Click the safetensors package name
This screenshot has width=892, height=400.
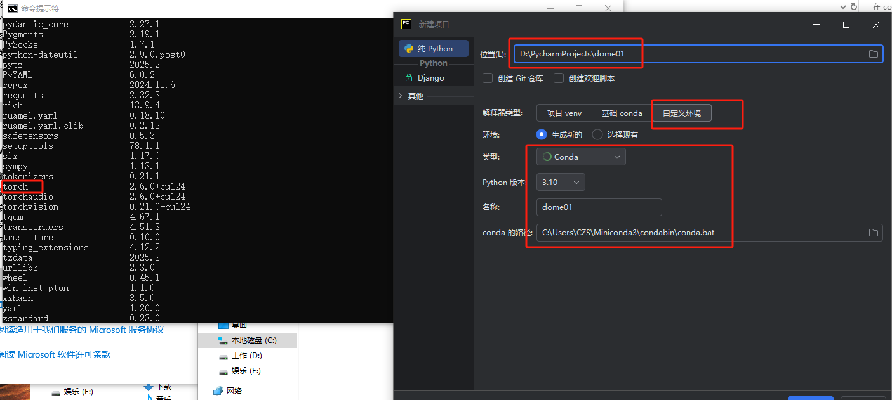[x=30, y=136]
